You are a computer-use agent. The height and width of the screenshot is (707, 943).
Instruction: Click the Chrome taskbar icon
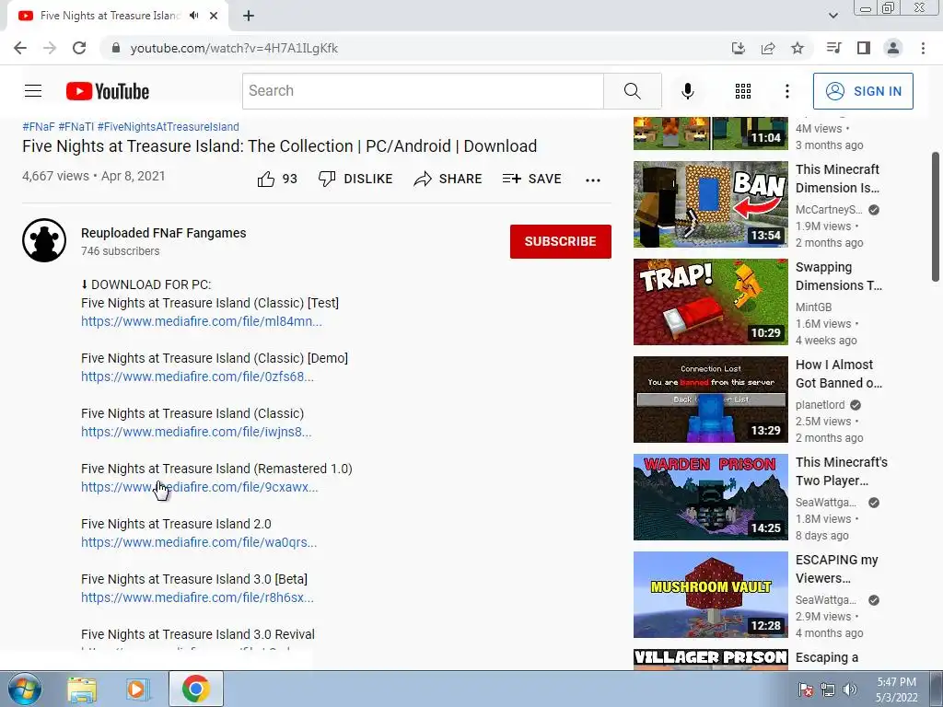click(196, 689)
